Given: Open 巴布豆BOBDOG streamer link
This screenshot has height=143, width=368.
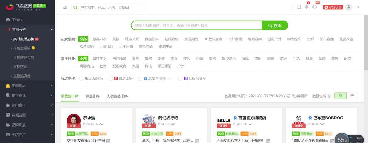Looking at the screenshot, I should pyautogui.click(x=328, y=118).
